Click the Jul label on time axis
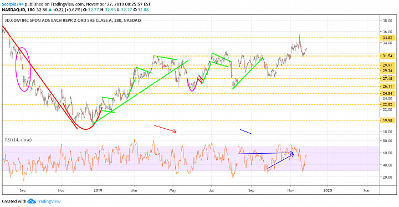Image resolution: width=399 pixels, height=207 pixels. [211, 190]
